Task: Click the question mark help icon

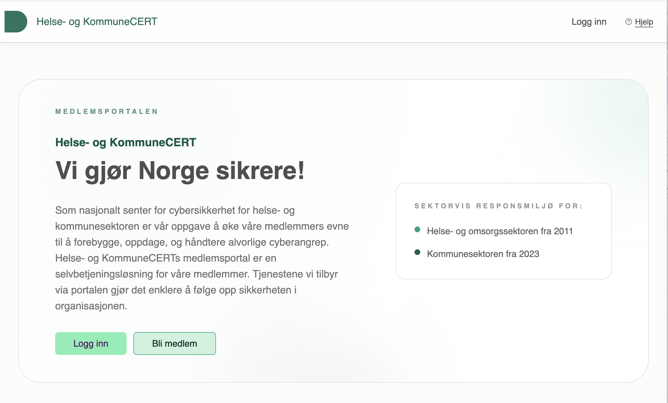Action: click(628, 22)
